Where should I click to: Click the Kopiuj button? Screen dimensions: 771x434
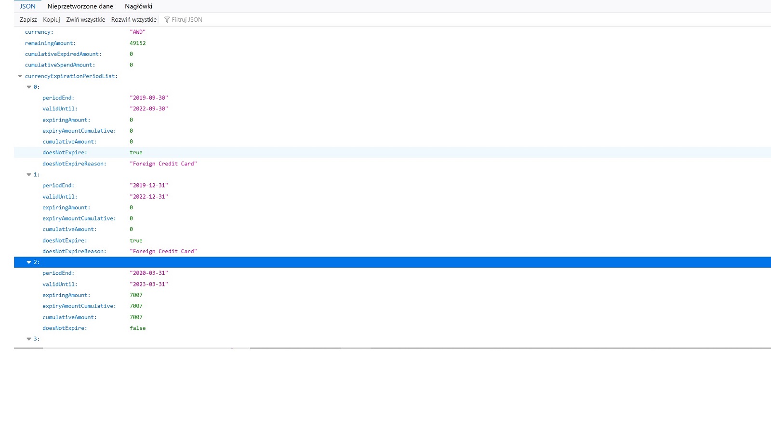click(x=52, y=20)
